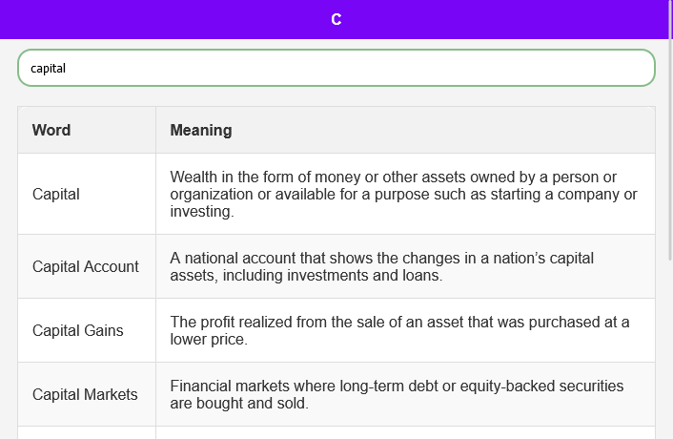
Task: Click the "Capital" word cell
Action: click(56, 194)
